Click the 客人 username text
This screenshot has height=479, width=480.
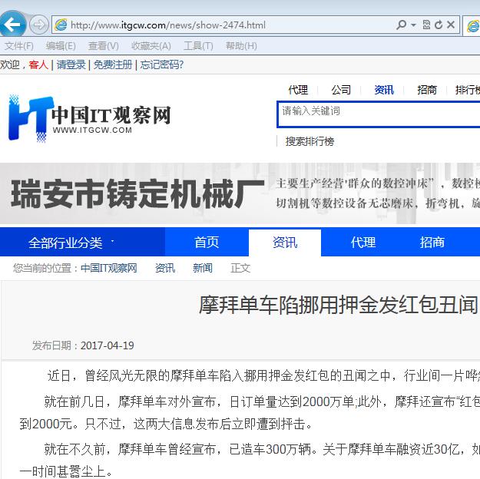[38, 64]
